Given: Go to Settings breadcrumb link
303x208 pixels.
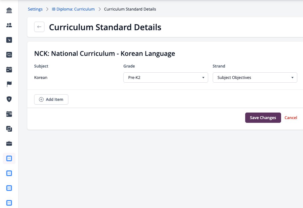Looking at the screenshot, I should tap(35, 9).
